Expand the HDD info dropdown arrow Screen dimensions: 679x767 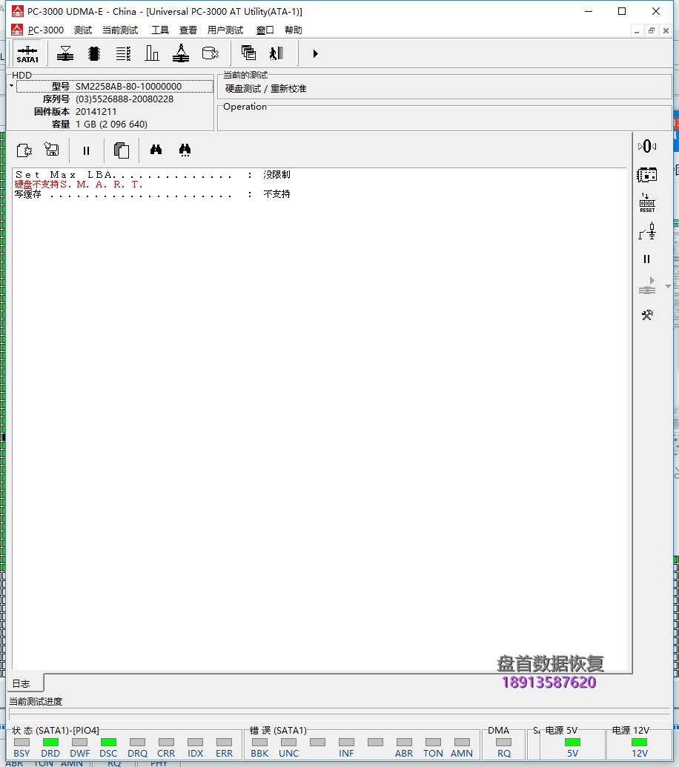click(x=12, y=86)
